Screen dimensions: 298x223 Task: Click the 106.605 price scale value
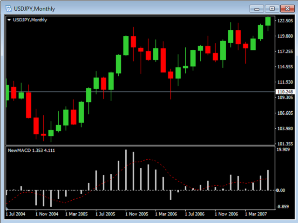(285, 113)
